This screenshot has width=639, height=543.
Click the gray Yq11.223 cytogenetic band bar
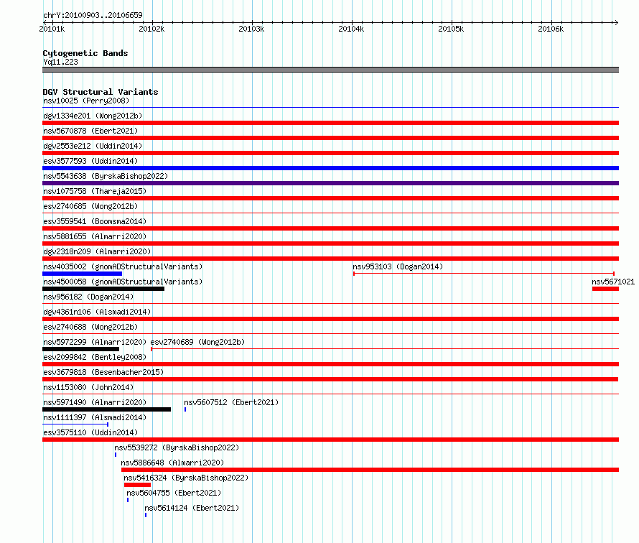click(x=330, y=70)
